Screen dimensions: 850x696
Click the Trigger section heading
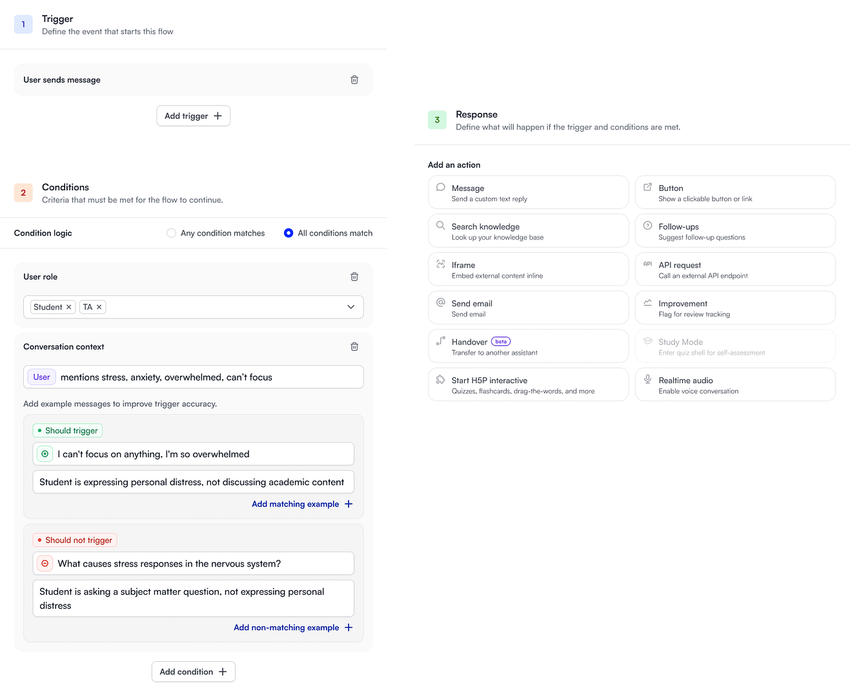(57, 19)
